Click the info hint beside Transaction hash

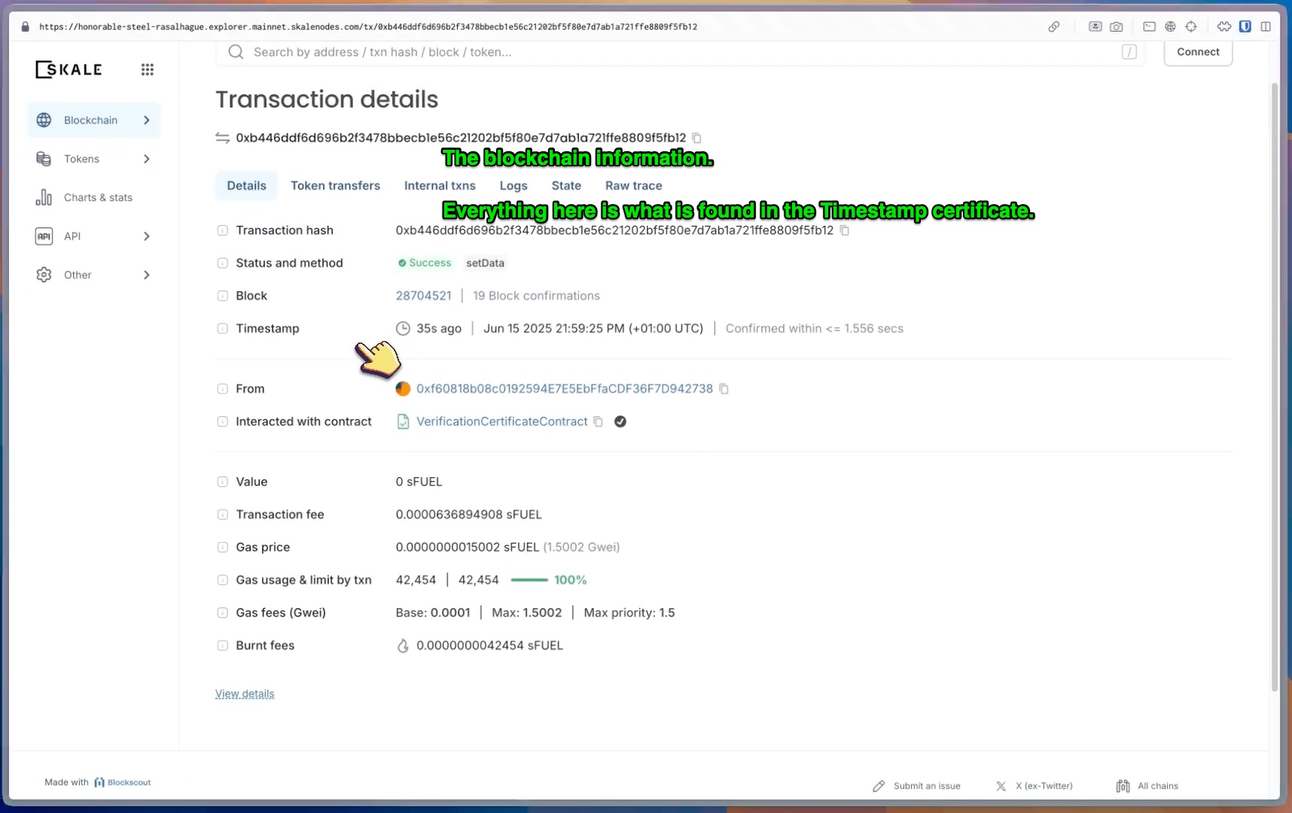222,230
